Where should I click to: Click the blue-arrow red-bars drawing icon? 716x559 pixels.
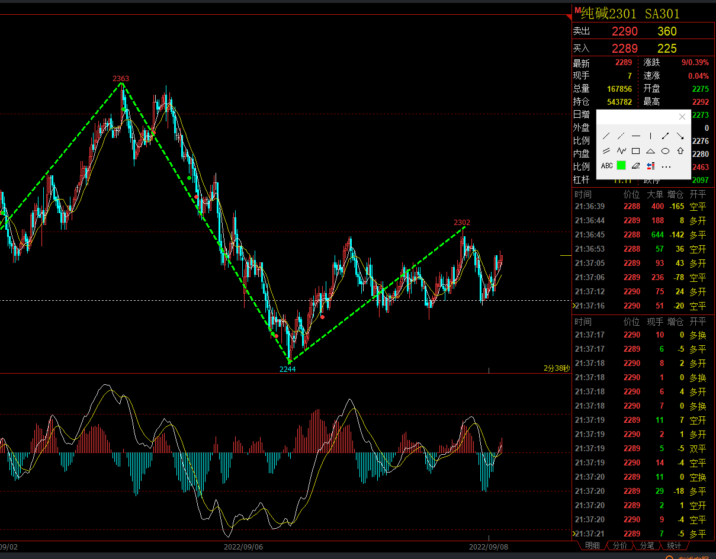click(650, 166)
